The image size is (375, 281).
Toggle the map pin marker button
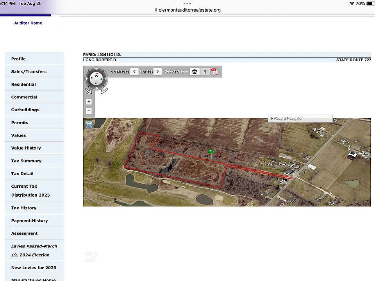(205, 72)
